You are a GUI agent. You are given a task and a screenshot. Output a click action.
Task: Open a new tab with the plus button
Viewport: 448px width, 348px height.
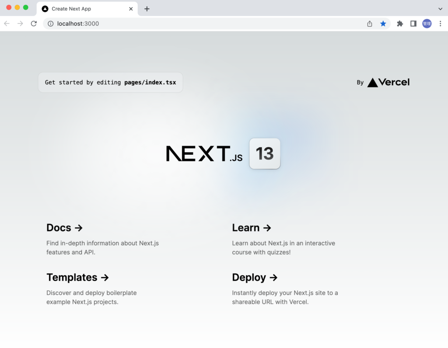(147, 8)
